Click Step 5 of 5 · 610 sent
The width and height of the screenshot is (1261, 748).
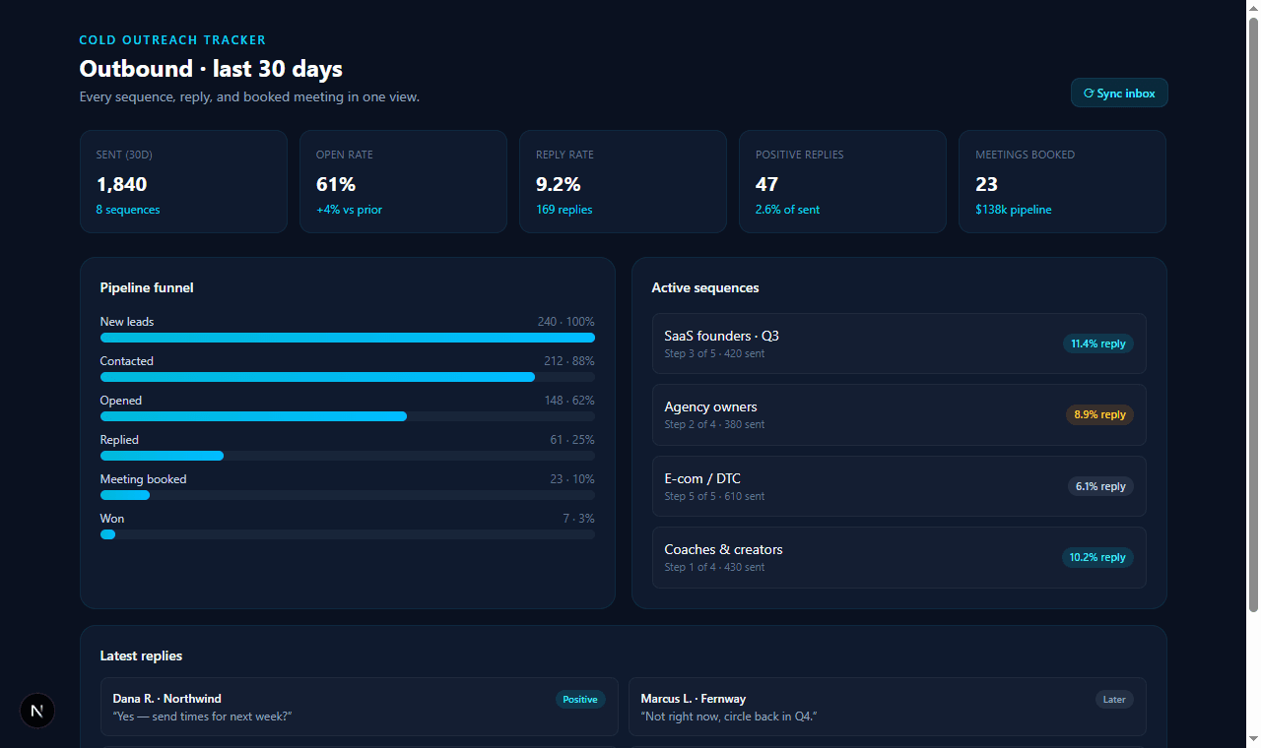(714, 496)
